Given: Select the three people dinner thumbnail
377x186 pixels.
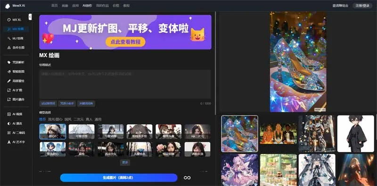Looking at the screenshot, I should [278, 134].
